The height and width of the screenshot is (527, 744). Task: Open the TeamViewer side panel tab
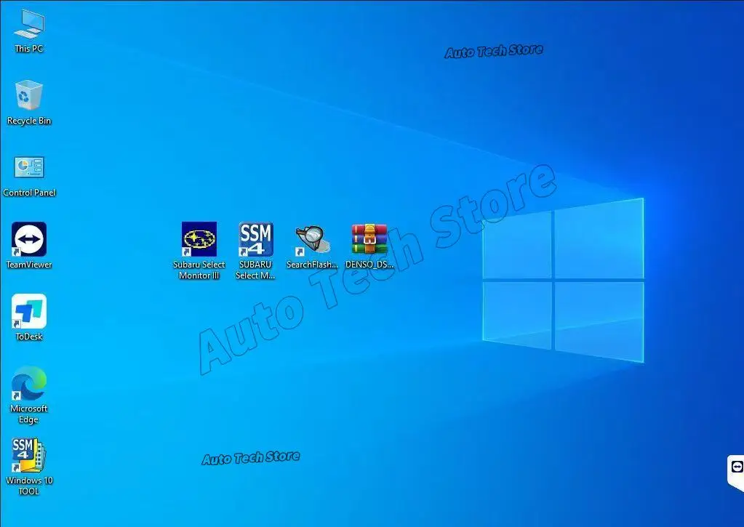pyautogui.click(x=736, y=473)
